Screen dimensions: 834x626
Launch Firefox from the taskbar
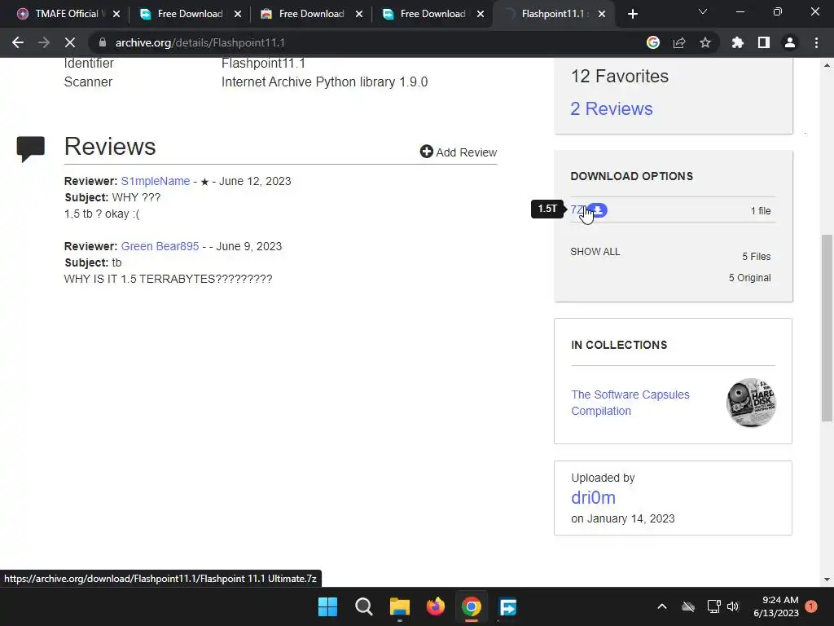(436, 606)
